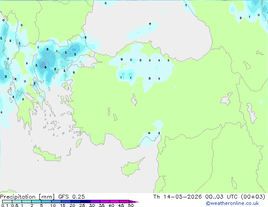The width and height of the screenshot is (268, 207).
Task: Click the 40 legend scale label
Action: (x=111, y=205)
